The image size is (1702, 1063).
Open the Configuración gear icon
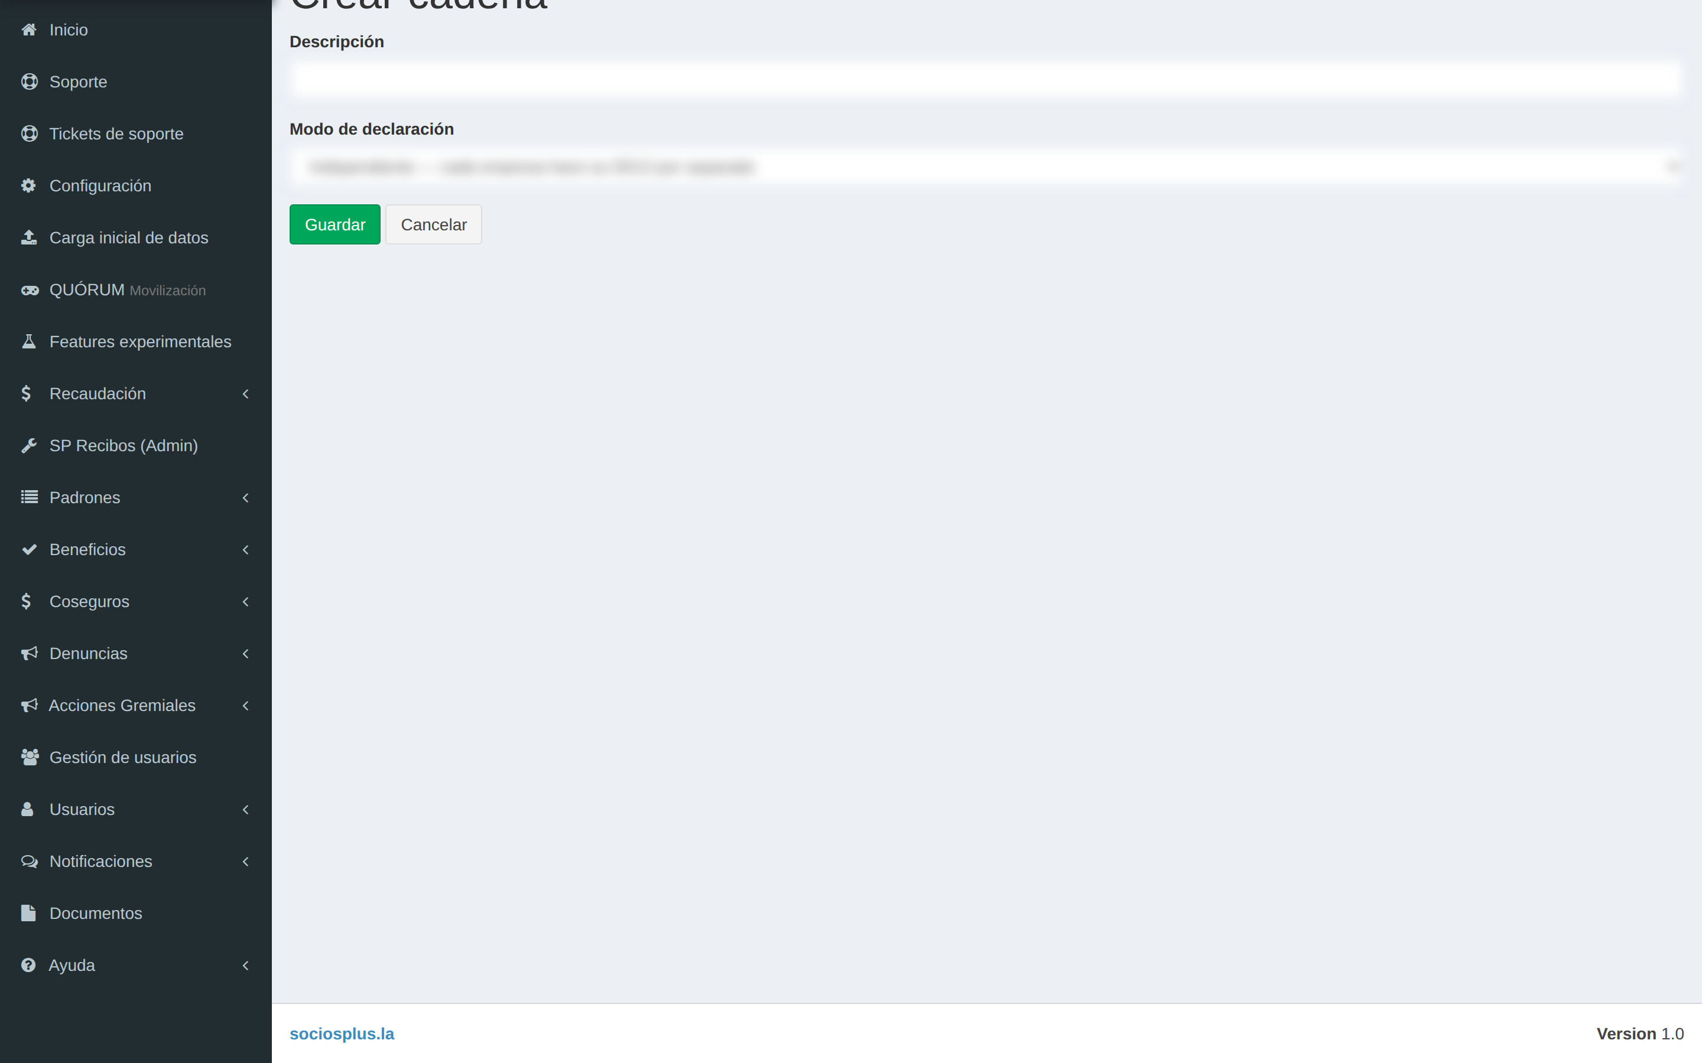[x=29, y=185]
